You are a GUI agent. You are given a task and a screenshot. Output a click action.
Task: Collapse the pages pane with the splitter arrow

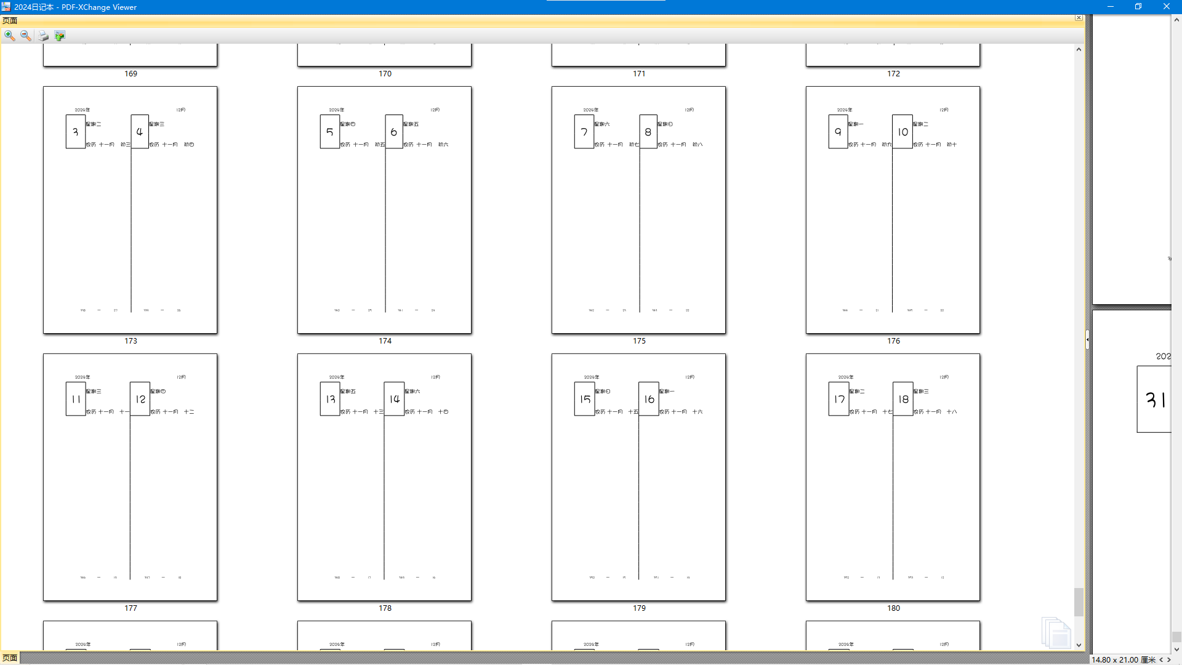coord(1087,339)
